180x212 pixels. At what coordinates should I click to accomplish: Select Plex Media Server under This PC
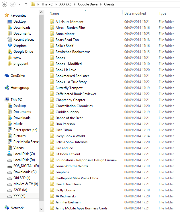[x=26, y=142]
